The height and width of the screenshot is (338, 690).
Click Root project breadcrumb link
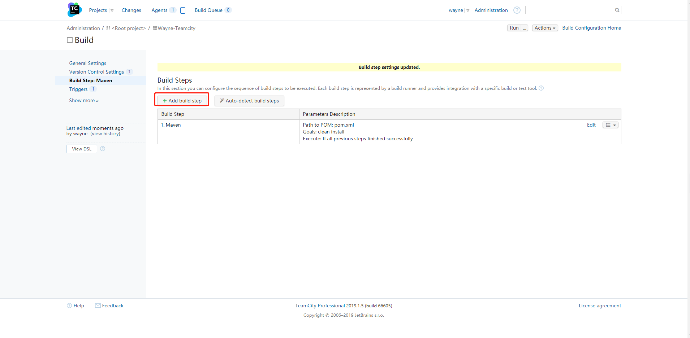pyautogui.click(x=129, y=28)
